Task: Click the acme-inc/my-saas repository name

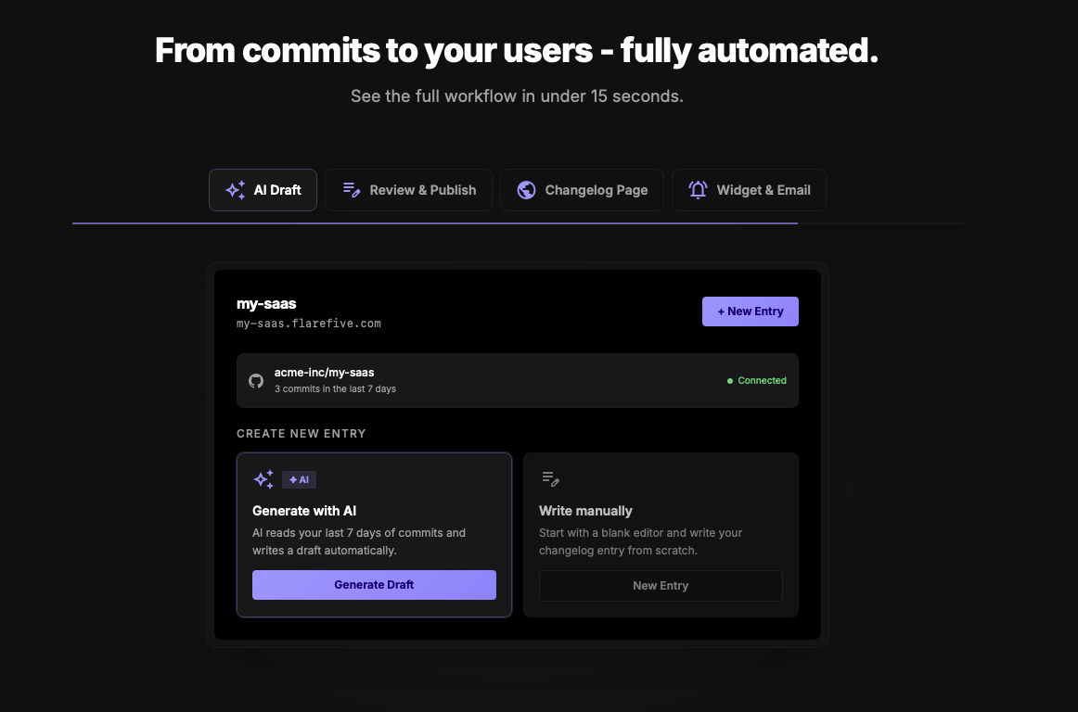Action: [x=325, y=373]
